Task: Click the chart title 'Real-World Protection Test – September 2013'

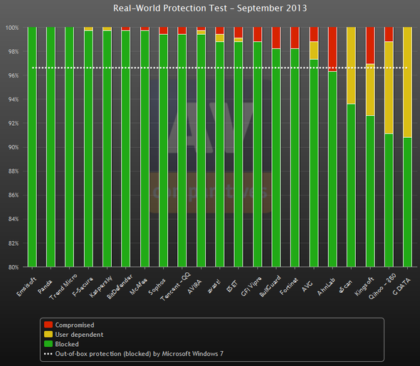Action: [210, 8]
